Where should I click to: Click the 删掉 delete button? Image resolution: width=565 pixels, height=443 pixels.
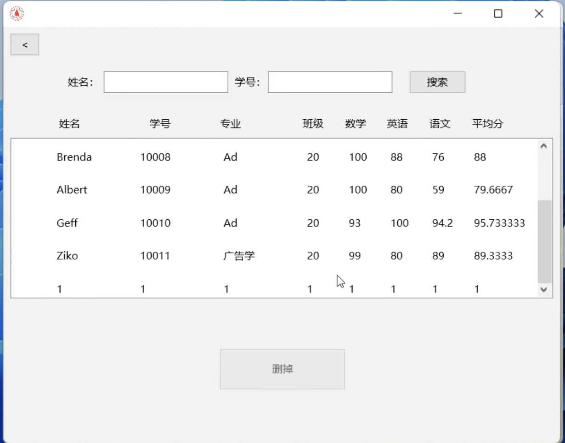(282, 369)
